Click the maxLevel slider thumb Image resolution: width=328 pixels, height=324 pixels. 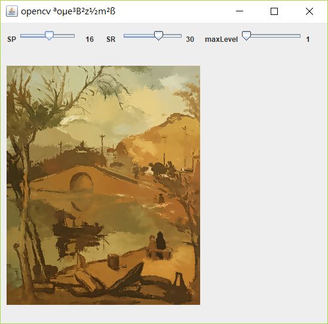click(x=246, y=36)
